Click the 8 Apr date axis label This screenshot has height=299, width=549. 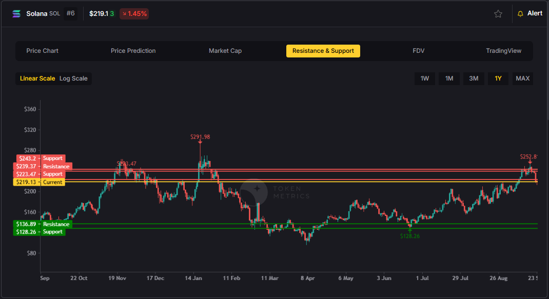tap(307, 278)
